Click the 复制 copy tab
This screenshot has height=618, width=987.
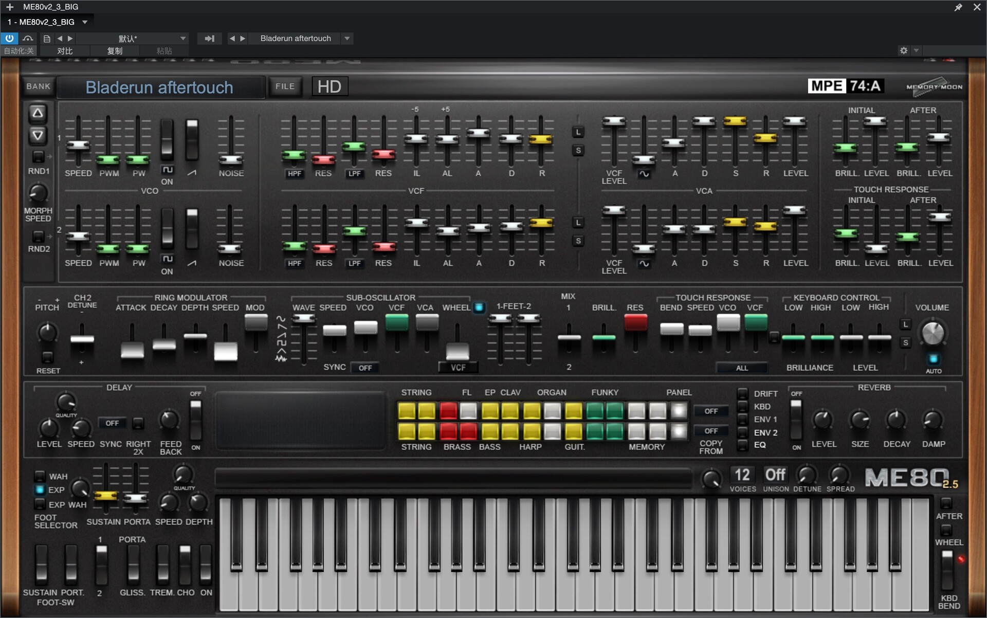(115, 51)
